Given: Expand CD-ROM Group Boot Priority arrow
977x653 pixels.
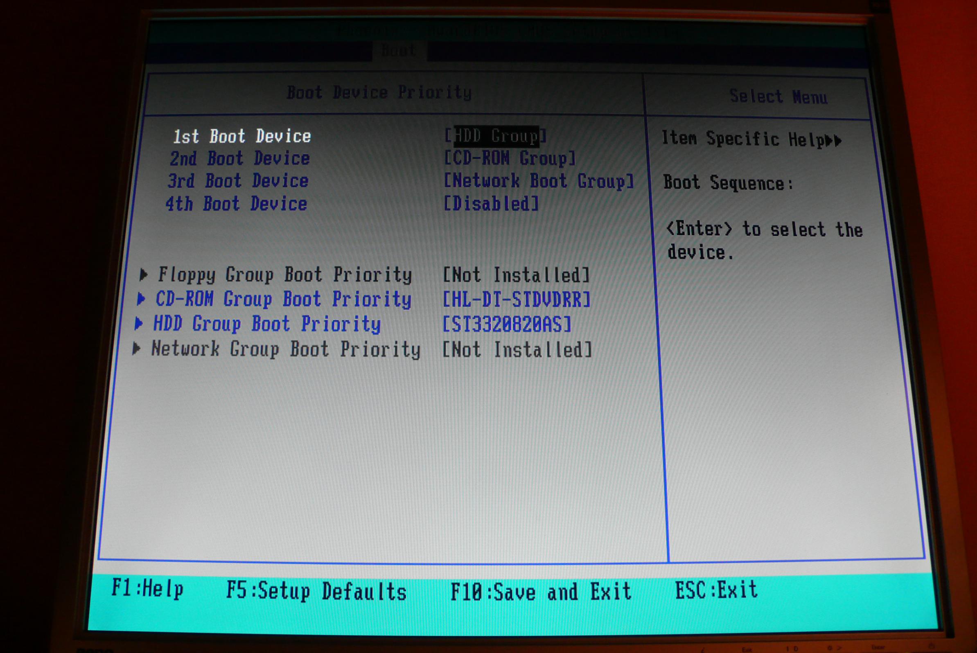Looking at the screenshot, I should (x=141, y=299).
